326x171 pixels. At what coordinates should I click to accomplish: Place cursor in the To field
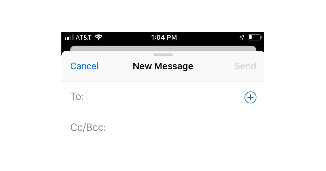click(136, 97)
